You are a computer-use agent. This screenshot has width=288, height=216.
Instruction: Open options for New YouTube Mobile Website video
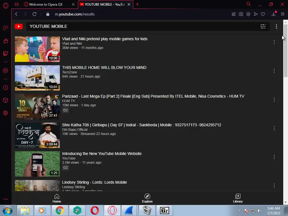274,157
